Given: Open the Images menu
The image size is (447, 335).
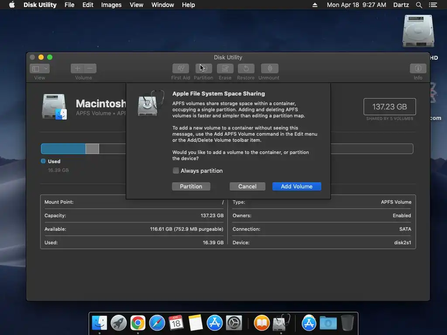Looking at the screenshot, I should (x=111, y=5).
